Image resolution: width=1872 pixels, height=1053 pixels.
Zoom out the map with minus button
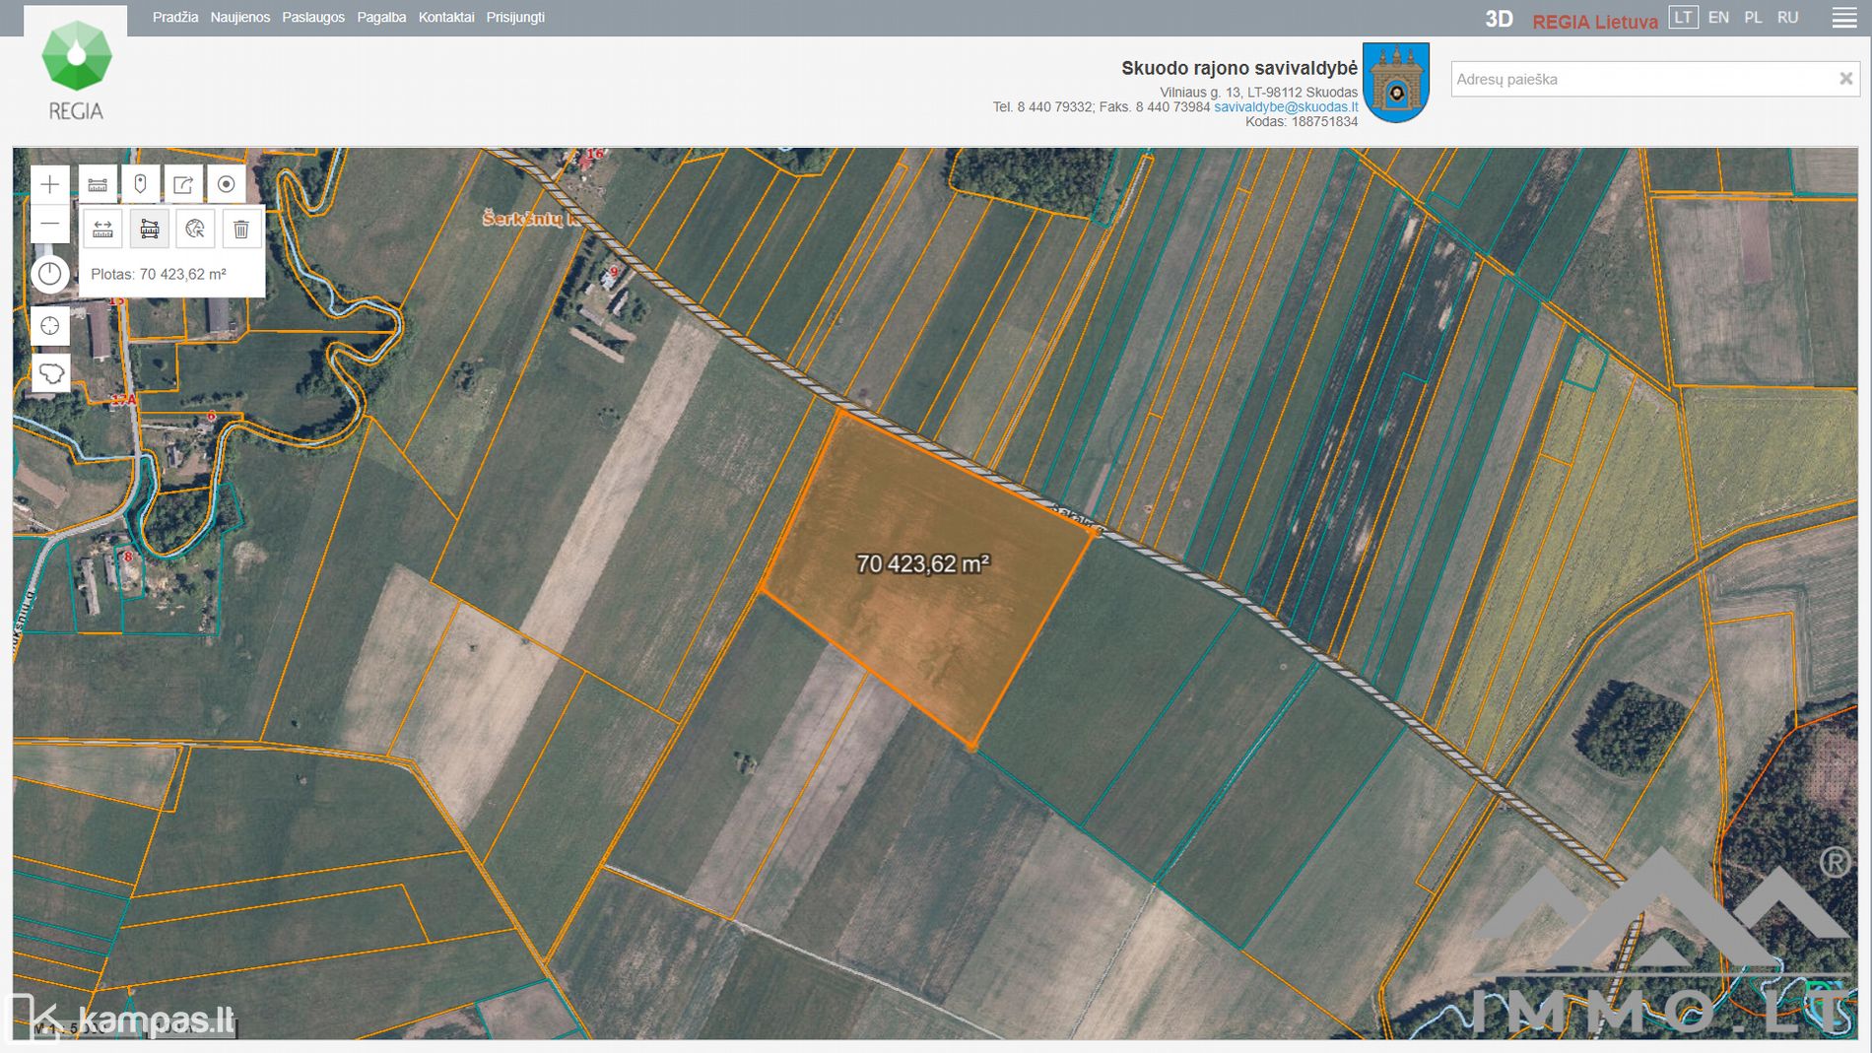pyautogui.click(x=49, y=225)
